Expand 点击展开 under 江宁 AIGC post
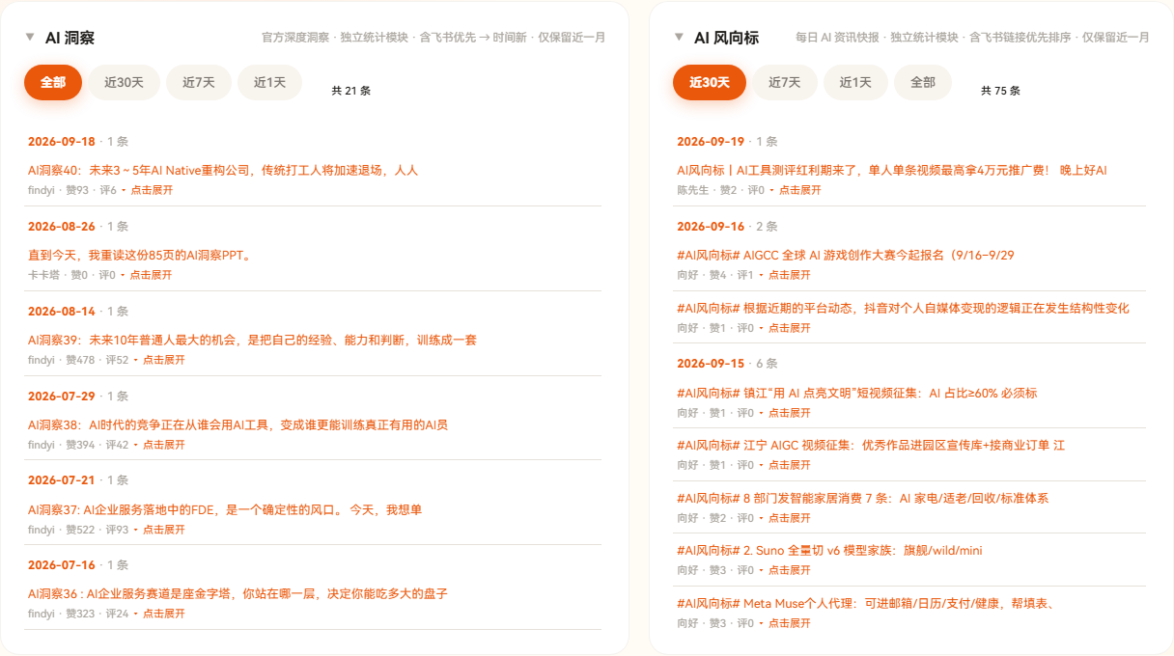This screenshot has width=1174, height=656. [x=790, y=465]
